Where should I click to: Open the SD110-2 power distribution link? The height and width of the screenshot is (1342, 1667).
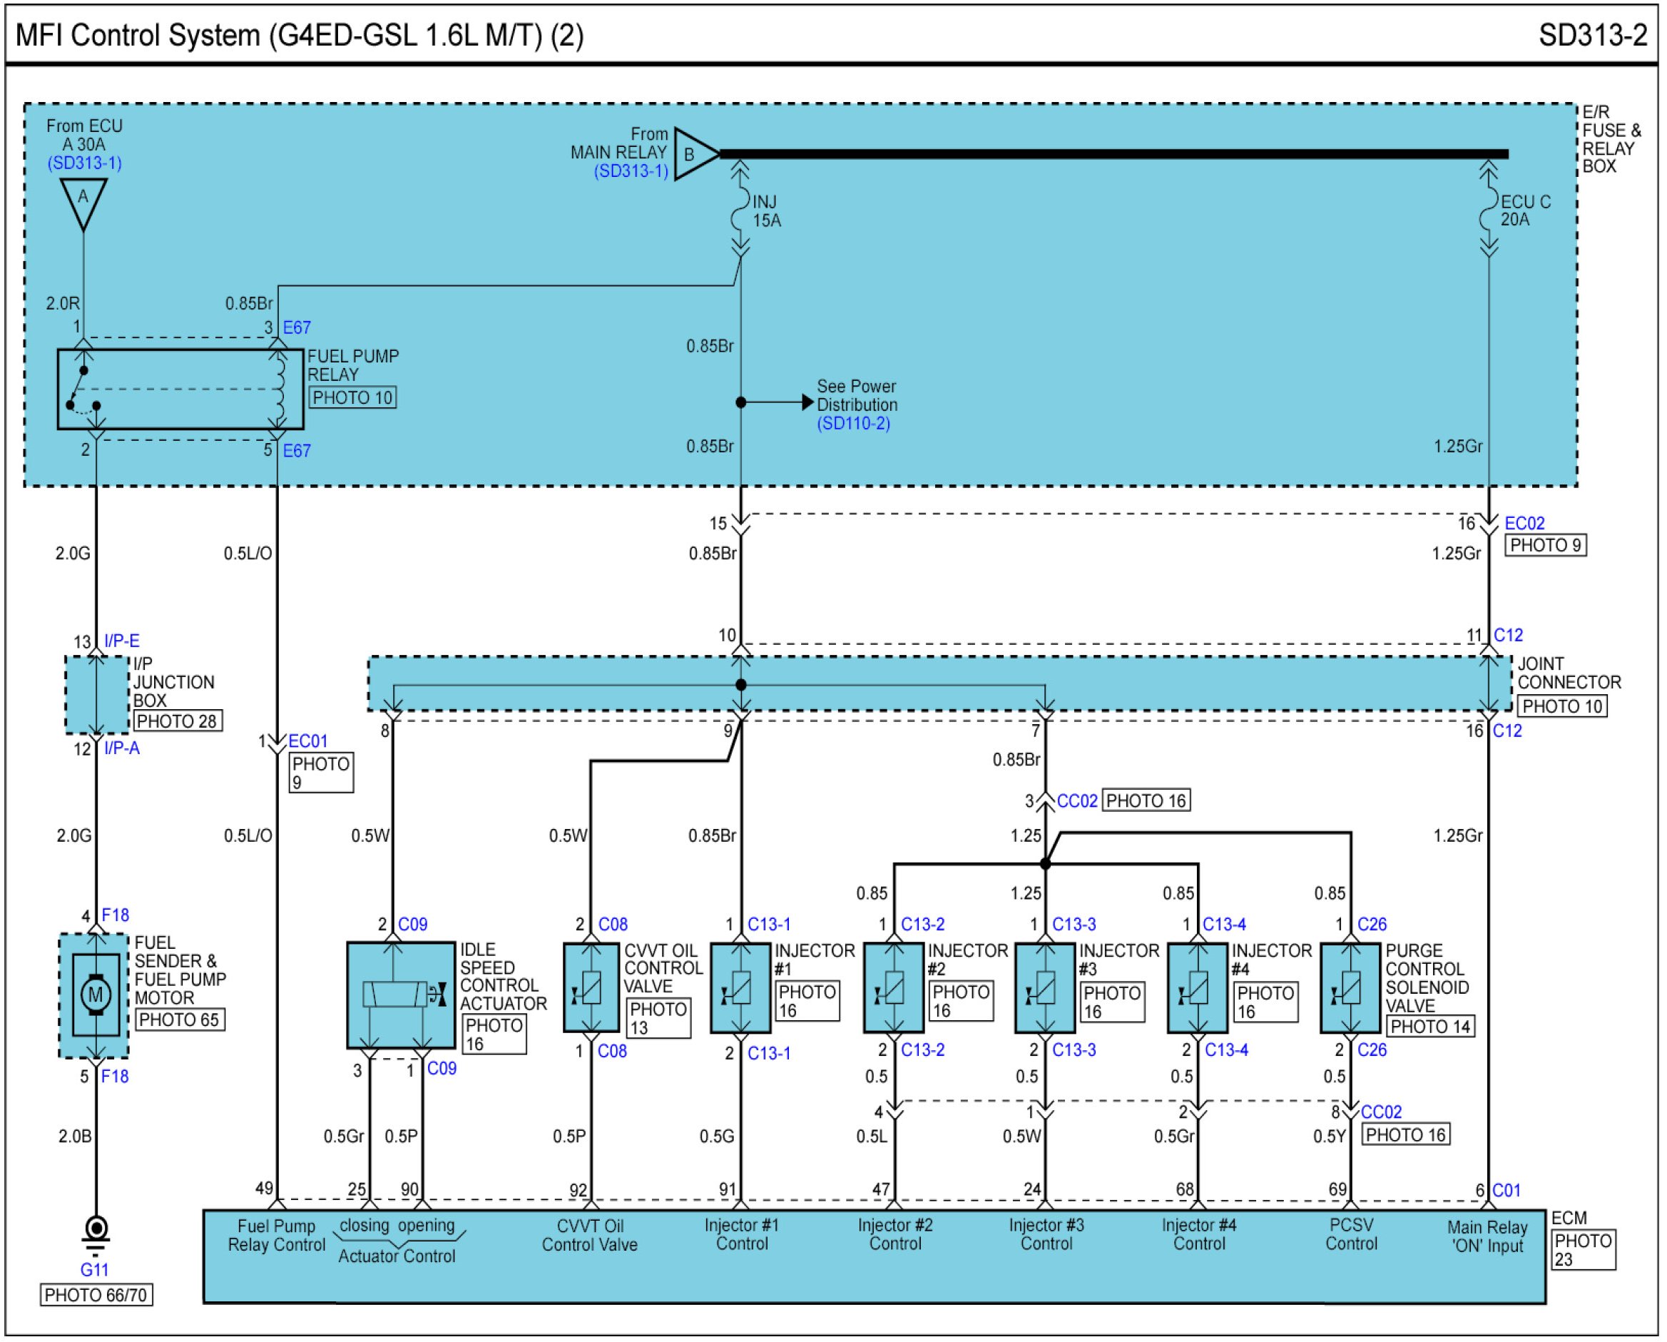854,424
